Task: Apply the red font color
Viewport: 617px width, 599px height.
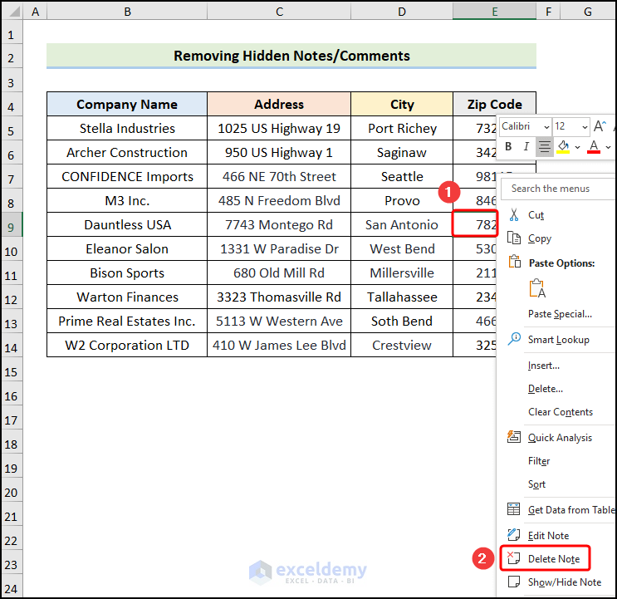Action: tap(594, 147)
